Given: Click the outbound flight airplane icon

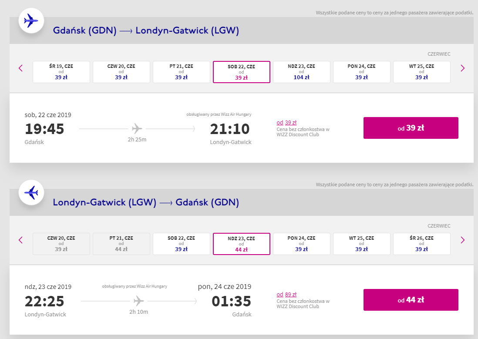Looking at the screenshot, I should (31, 20).
